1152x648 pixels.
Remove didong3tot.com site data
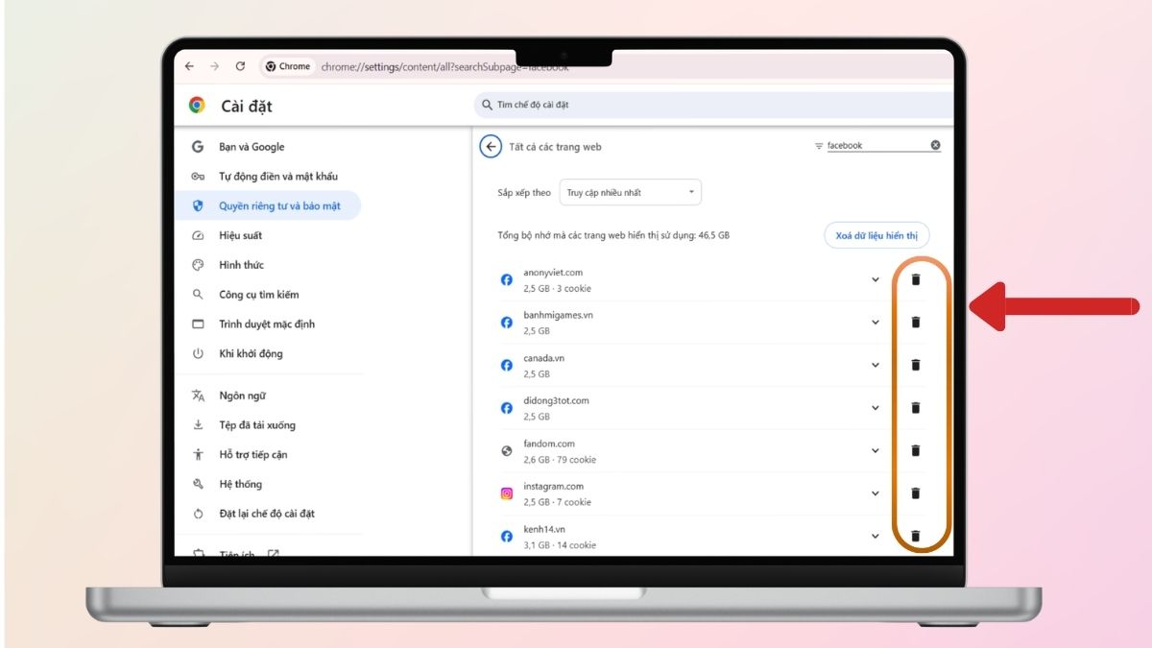[x=915, y=408]
